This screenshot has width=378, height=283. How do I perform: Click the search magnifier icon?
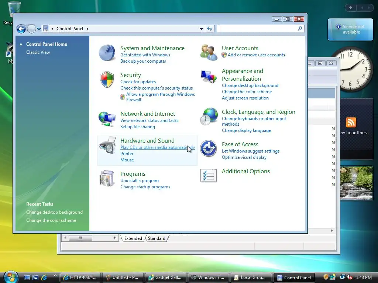pyautogui.click(x=300, y=29)
